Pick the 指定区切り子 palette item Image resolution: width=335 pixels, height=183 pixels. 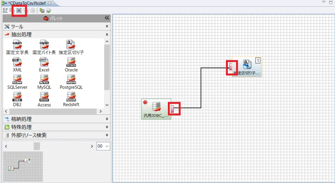(71, 45)
